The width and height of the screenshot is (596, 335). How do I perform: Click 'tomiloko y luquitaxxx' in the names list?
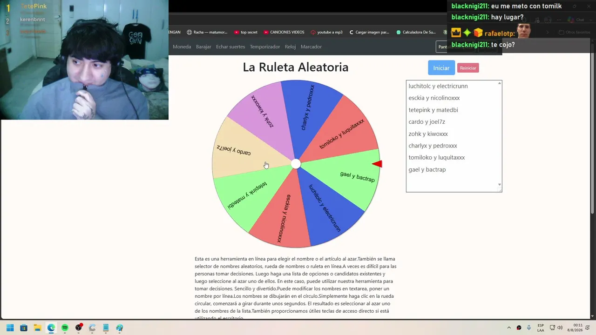[x=436, y=157]
